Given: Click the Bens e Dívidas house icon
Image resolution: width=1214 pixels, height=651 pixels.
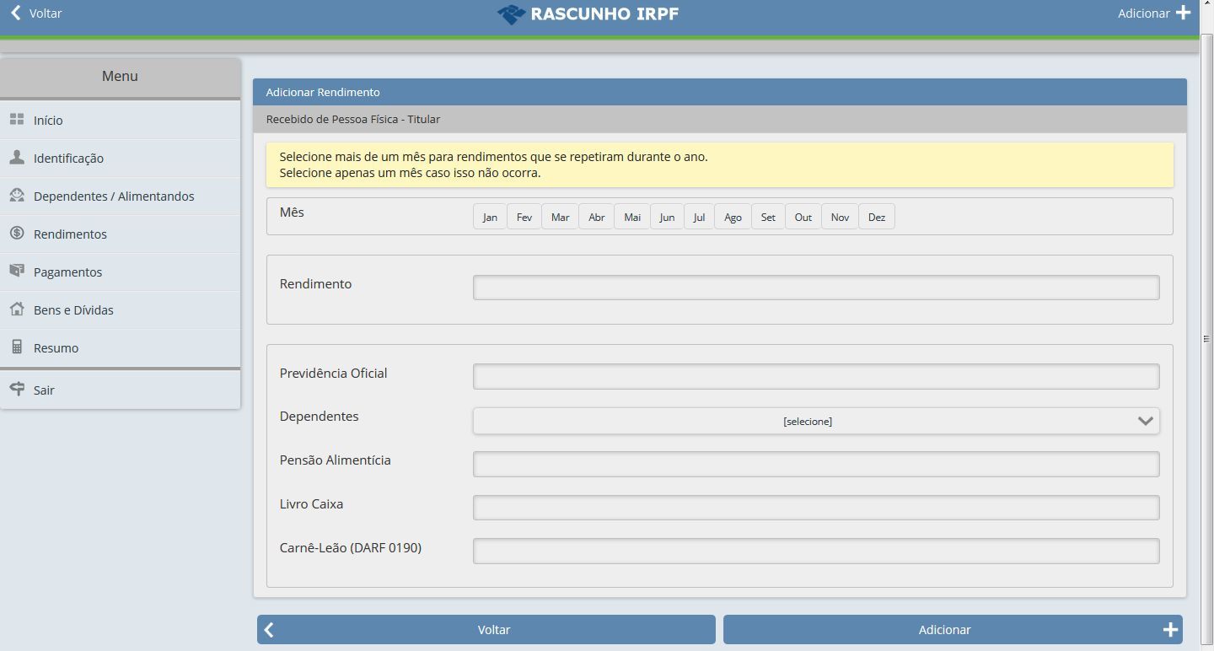Looking at the screenshot, I should pos(17,309).
